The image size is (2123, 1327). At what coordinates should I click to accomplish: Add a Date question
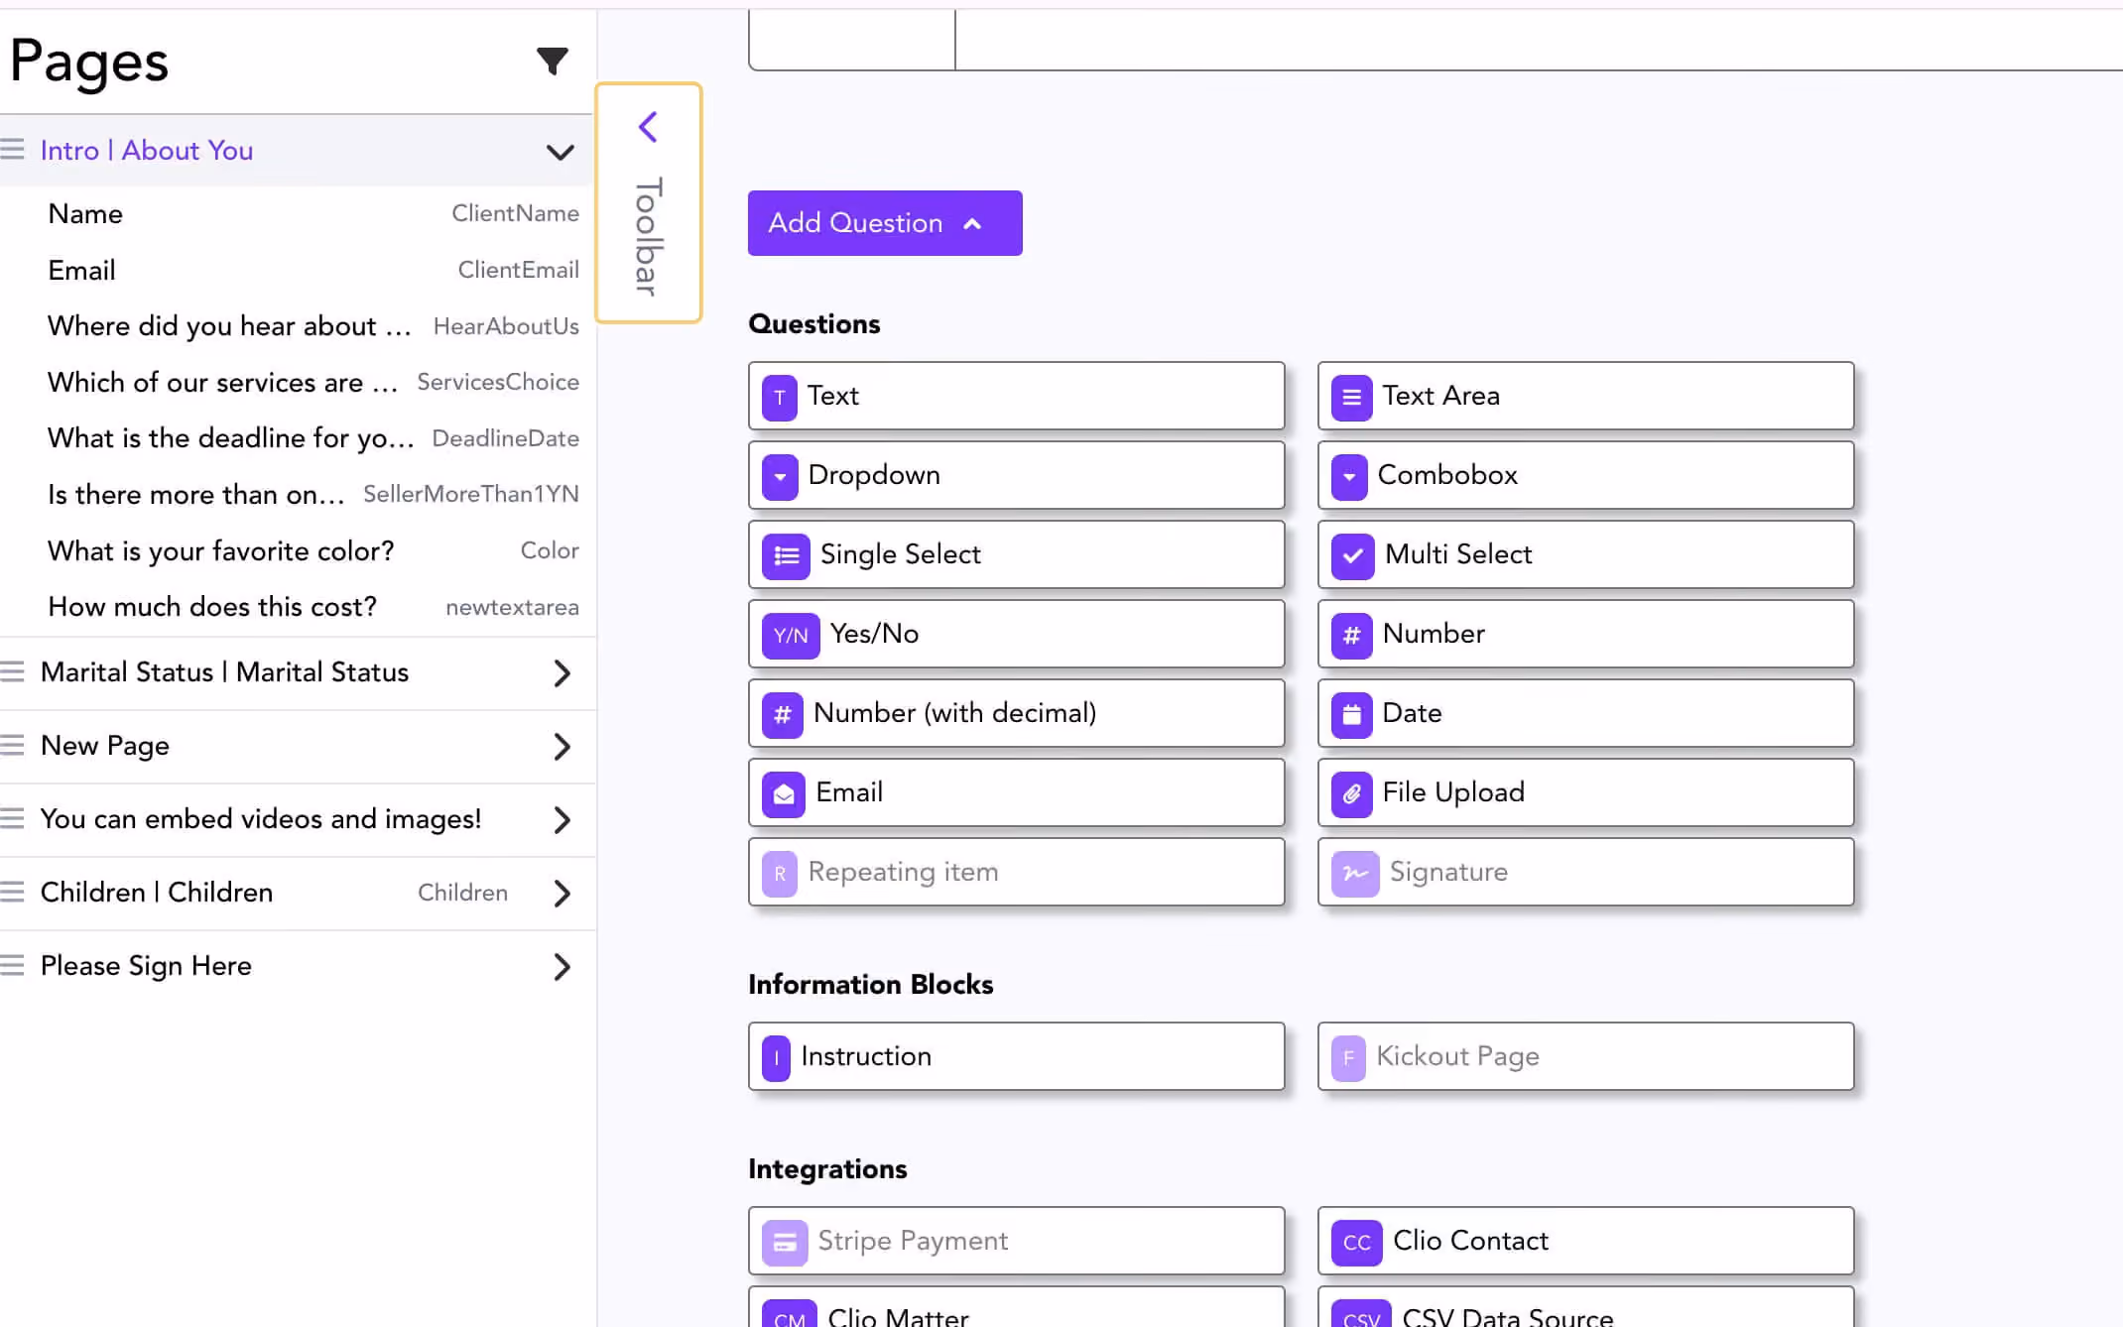tap(1585, 713)
